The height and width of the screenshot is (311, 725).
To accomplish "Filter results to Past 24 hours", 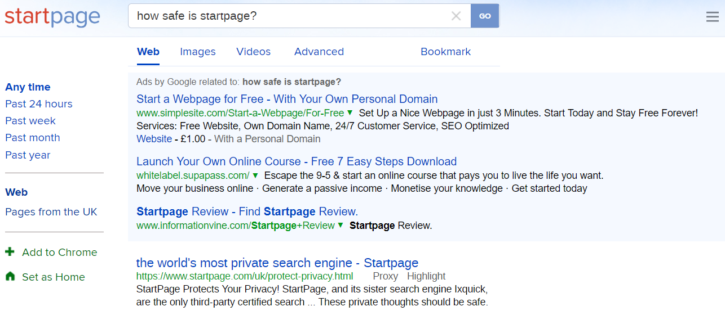I will click(38, 104).
